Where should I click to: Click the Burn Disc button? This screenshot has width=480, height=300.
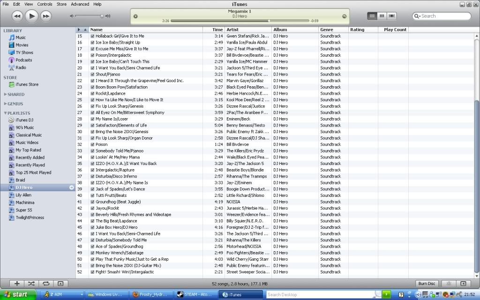click(427, 284)
